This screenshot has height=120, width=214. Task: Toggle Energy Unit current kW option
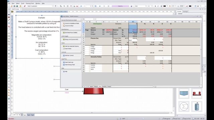click(71, 39)
